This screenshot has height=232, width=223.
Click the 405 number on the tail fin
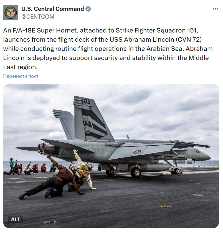pos(85,101)
